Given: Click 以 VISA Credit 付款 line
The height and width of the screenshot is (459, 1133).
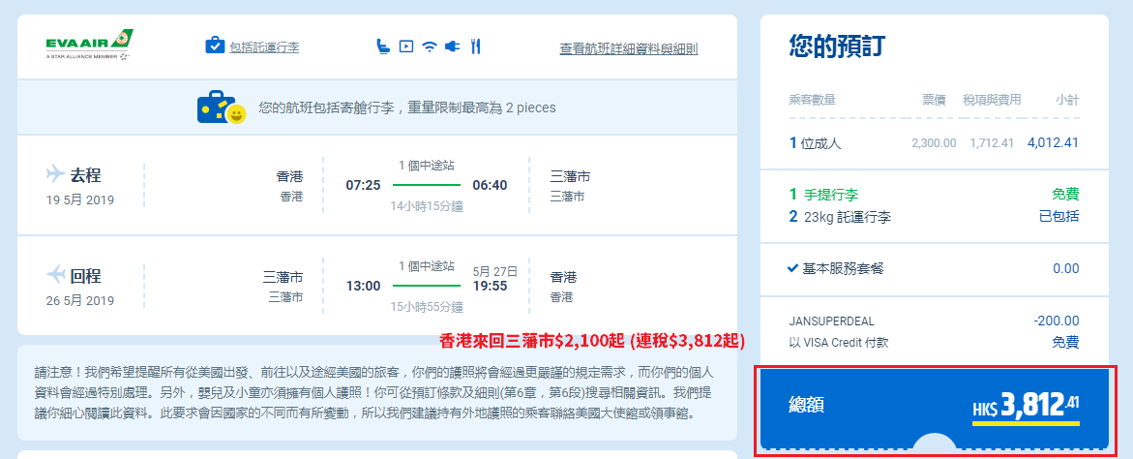Looking at the screenshot, I should coord(841,343).
